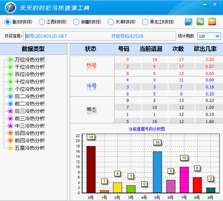Select the 天津时时彩 radio button
The height and width of the screenshot is (201, 223).
(111, 22)
